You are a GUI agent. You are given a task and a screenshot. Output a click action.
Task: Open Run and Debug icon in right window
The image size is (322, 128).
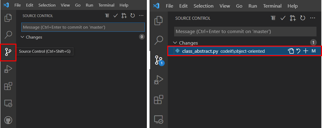[158, 80]
